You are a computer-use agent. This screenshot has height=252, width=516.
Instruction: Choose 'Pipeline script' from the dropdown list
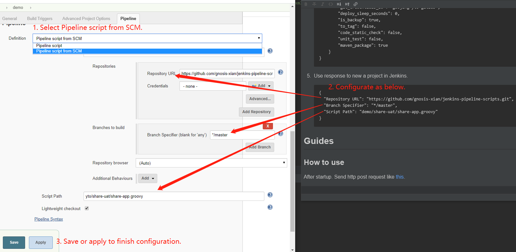(147, 46)
